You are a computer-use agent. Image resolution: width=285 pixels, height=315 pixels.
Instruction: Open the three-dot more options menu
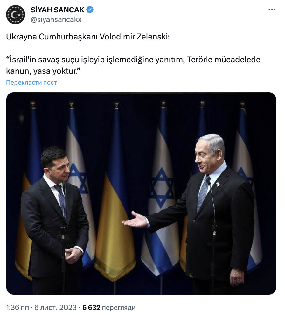(x=272, y=10)
